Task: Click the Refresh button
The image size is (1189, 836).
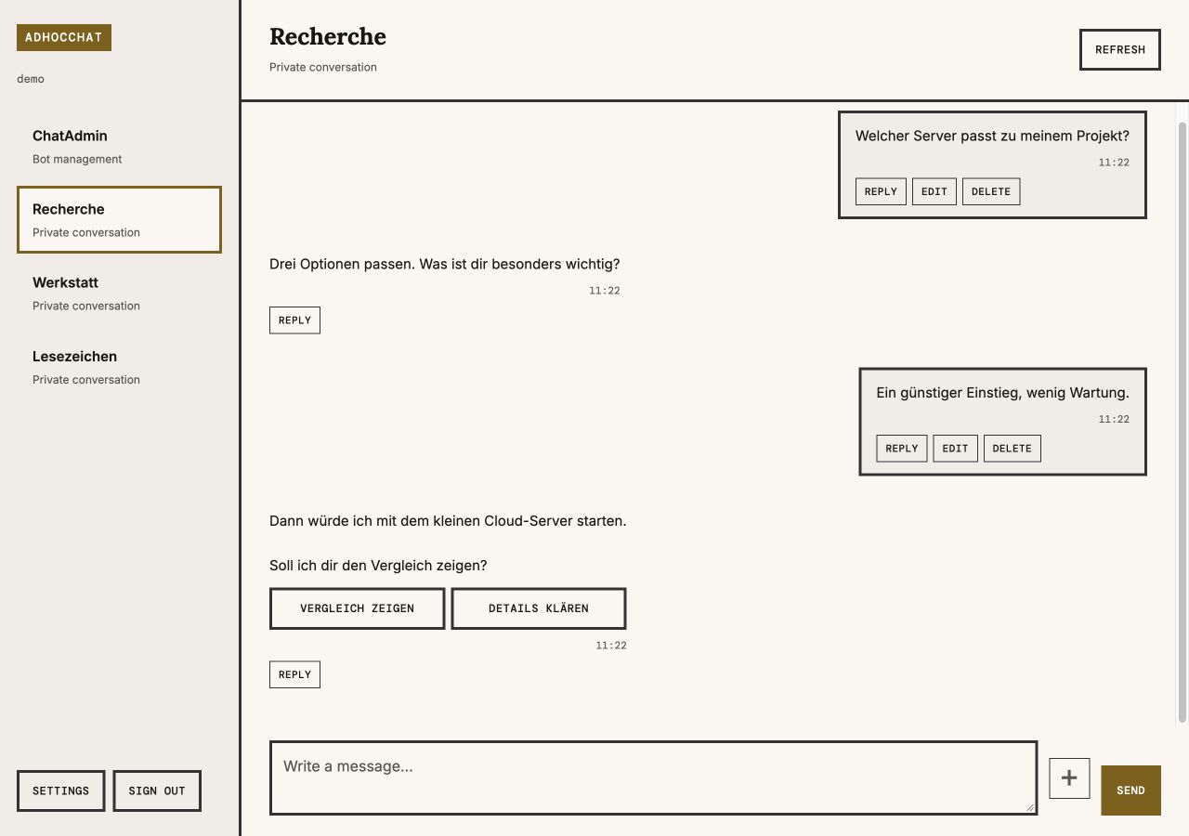Action: click(1120, 50)
